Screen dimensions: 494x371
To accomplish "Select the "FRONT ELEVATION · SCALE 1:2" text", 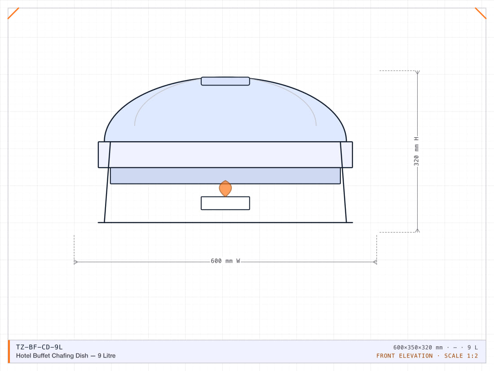I will click(427, 356).
